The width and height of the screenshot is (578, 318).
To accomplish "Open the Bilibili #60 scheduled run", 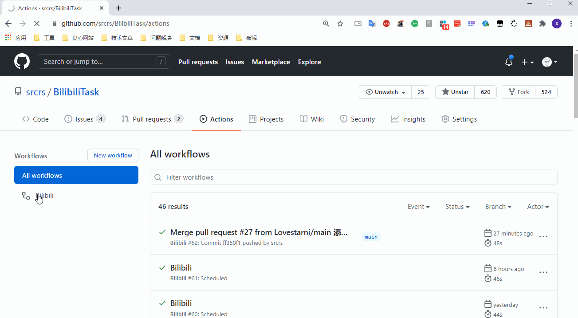I will (x=181, y=303).
